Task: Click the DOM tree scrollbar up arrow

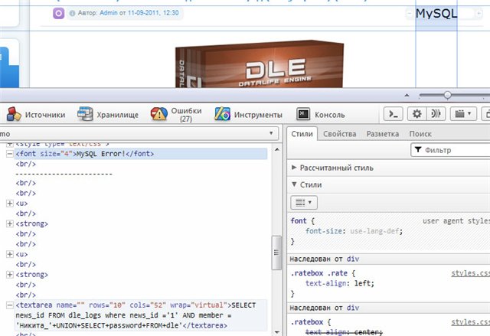Action: 277,149
